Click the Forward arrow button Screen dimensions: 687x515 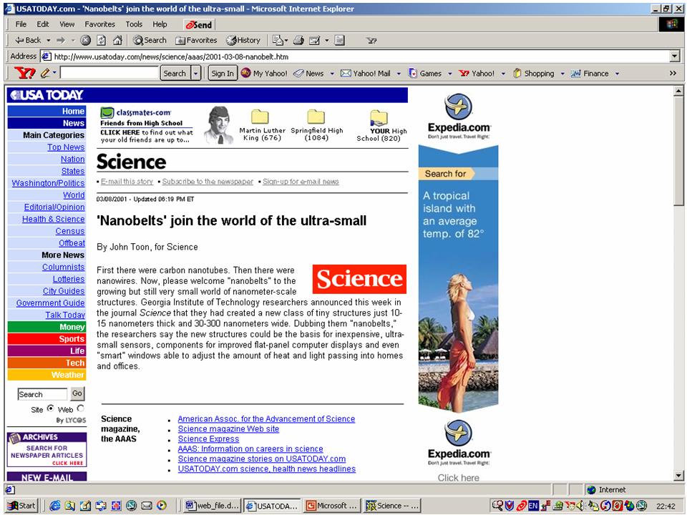pyautogui.click(x=61, y=40)
